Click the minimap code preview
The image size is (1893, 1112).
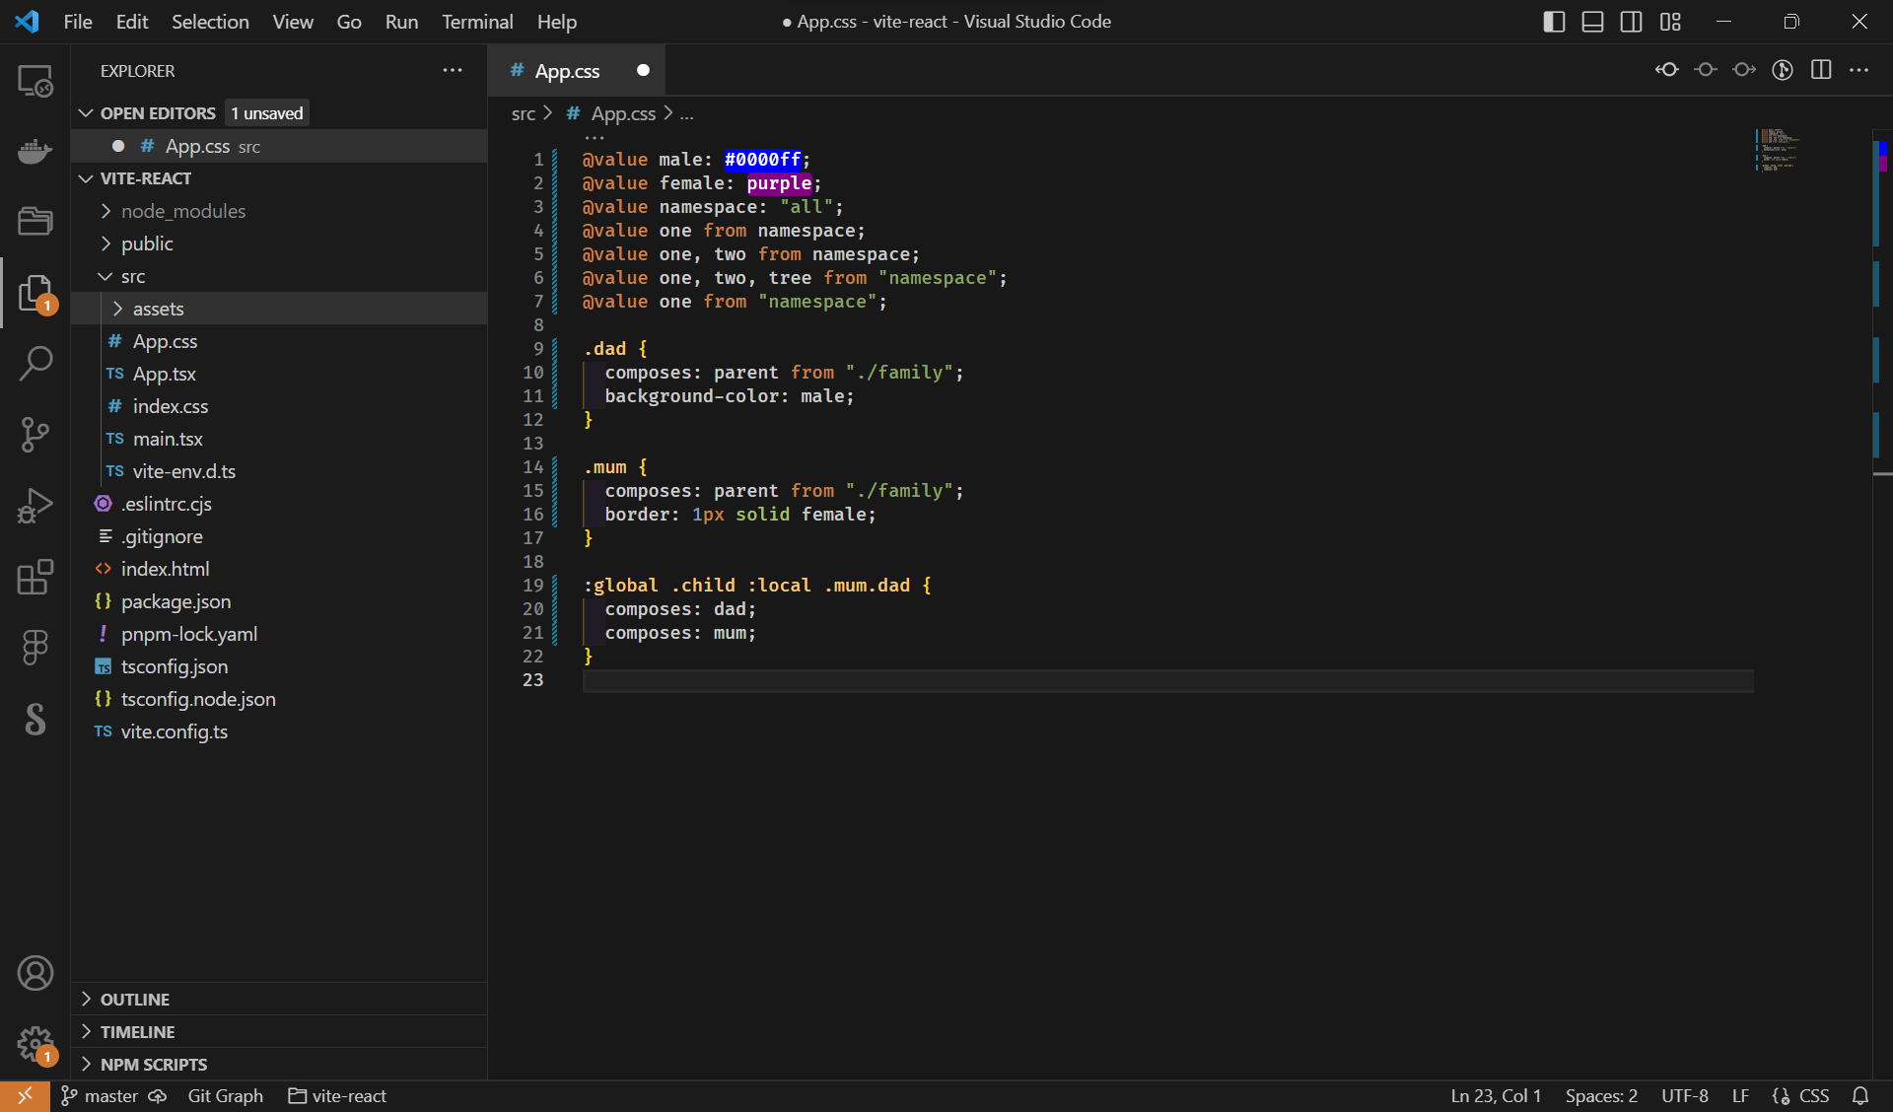pyautogui.click(x=1778, y=150)
